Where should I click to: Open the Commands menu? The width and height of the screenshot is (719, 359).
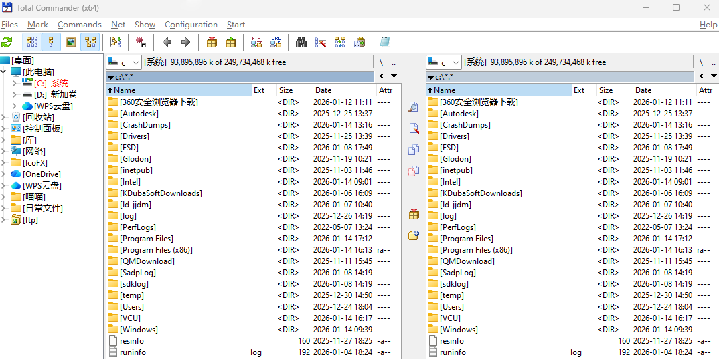tap(79, 25)
